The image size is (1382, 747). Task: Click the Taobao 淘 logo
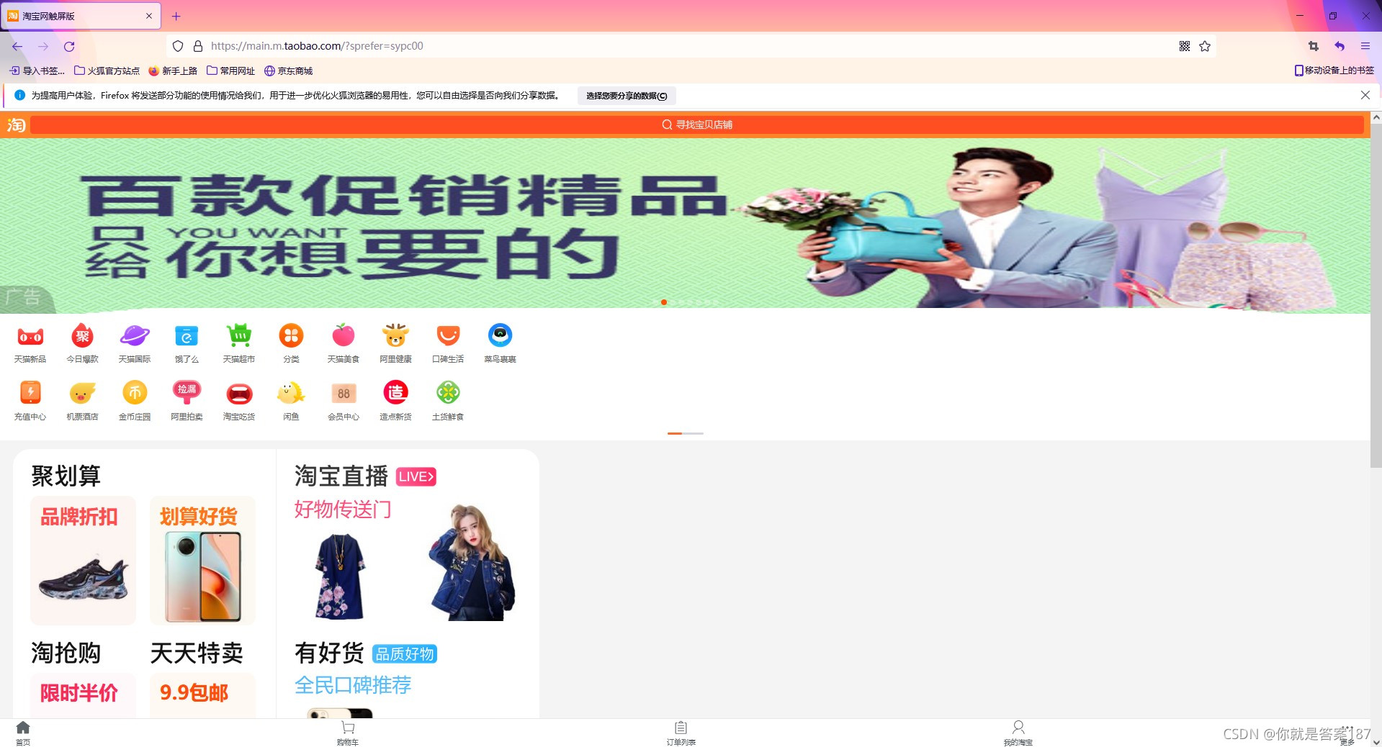coord(16,124)
